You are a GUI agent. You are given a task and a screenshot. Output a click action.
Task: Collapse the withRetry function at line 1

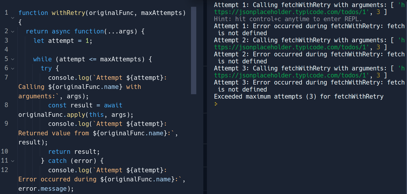pyautogui.click(x=12, y=18)
